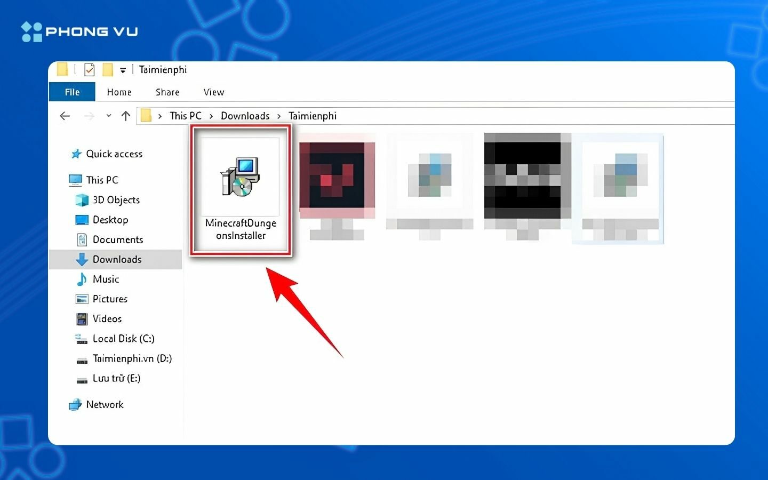Open Music in navigation pane
The width and height of the screenshot is (768, 480).
106,279
